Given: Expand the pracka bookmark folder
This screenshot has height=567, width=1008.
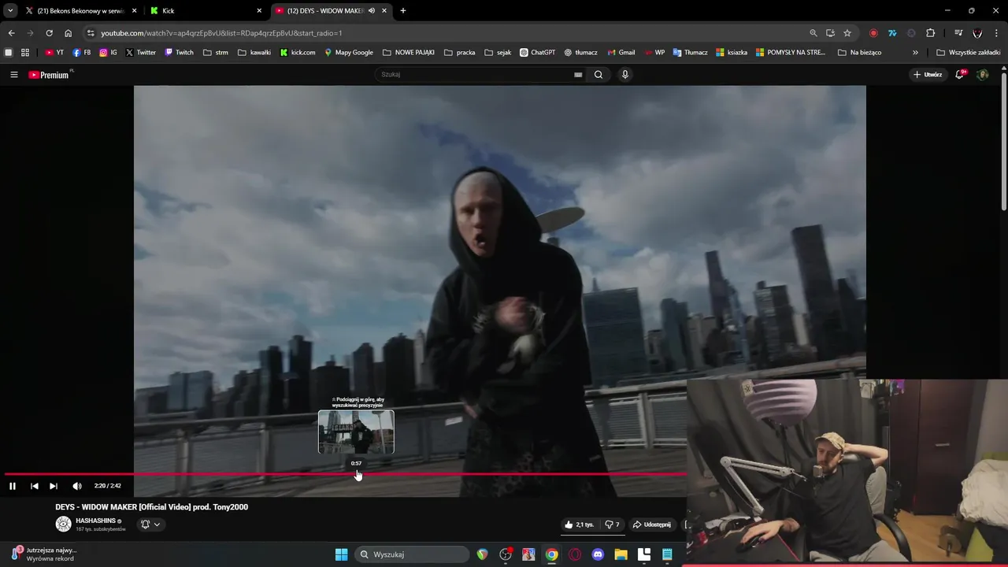Looking at the screenshot, I should (460, 53).
